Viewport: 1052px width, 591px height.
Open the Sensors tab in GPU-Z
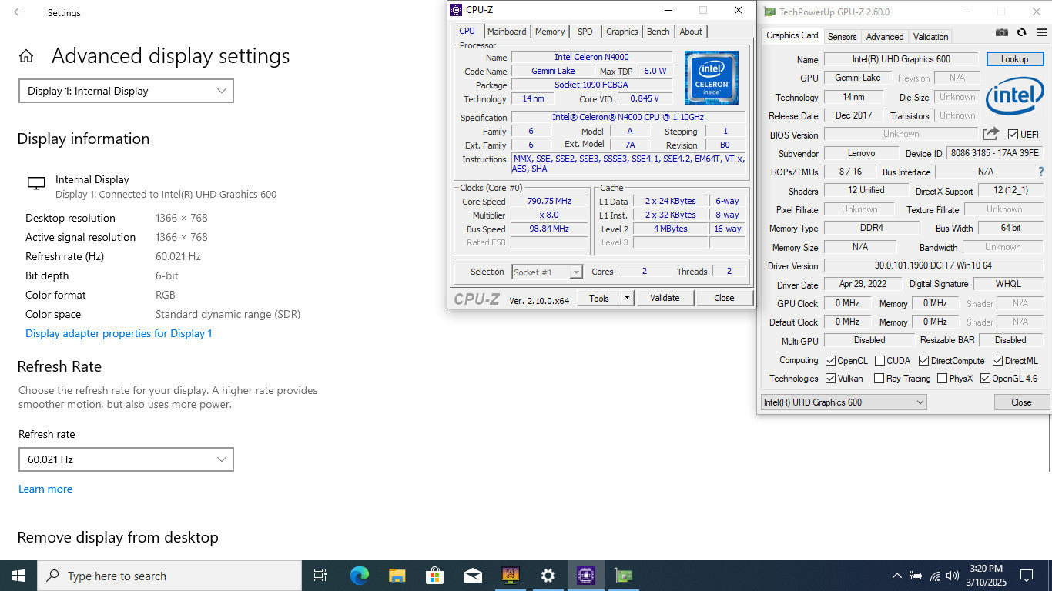[842, 37]
